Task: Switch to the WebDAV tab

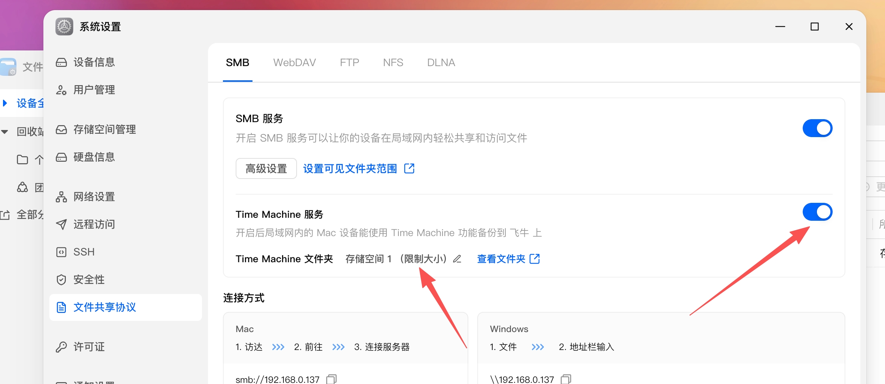Action: point(294,62)
